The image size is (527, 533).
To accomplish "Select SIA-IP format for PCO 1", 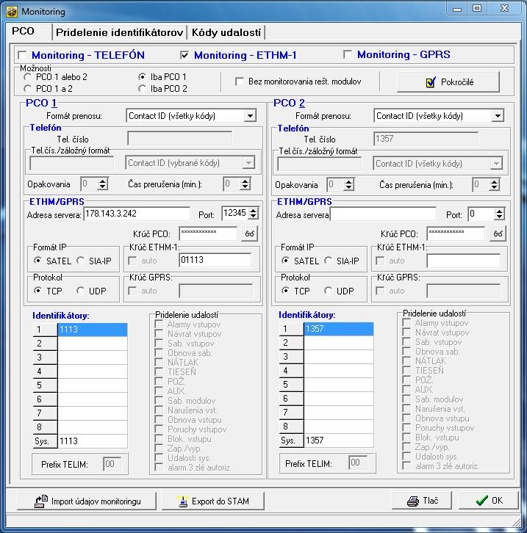I will [81, 261].
